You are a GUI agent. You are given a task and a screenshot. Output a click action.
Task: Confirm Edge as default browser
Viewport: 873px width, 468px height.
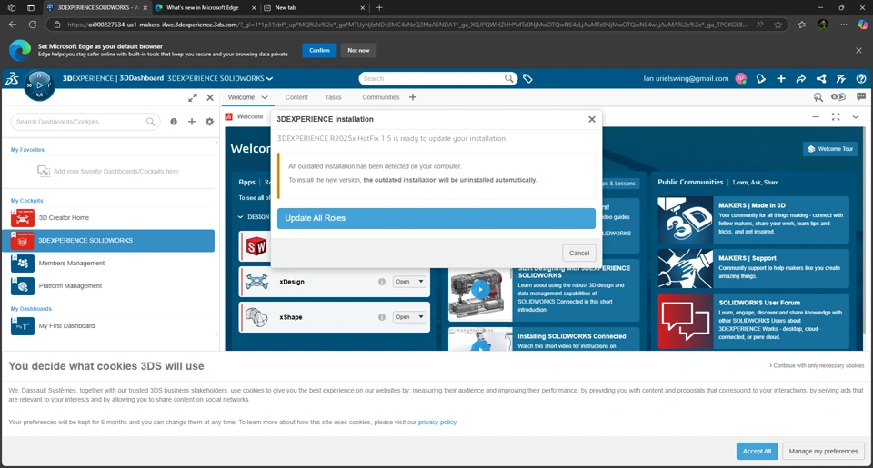click(319, 50)
